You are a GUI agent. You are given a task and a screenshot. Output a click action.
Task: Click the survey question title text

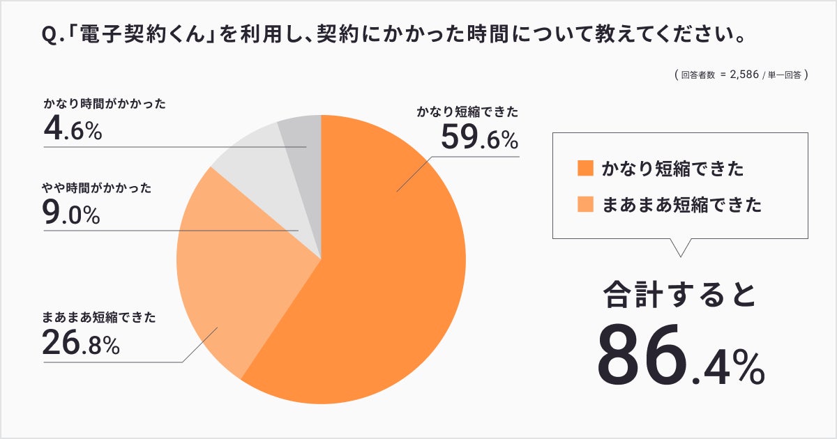(x=392, y=35)
